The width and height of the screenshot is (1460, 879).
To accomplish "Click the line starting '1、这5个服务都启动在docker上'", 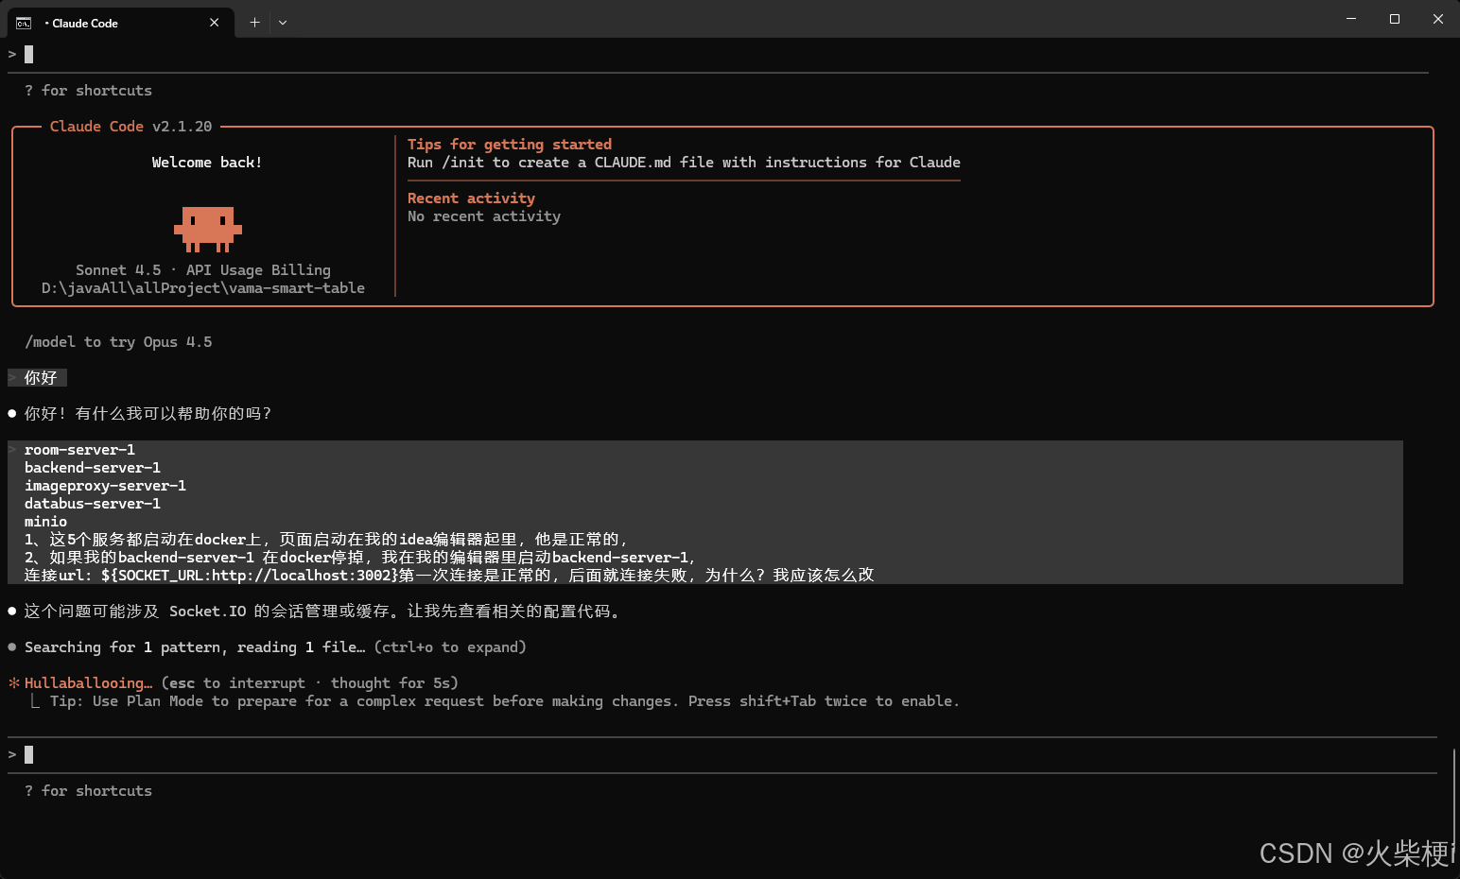I will (x=326, y=540).
